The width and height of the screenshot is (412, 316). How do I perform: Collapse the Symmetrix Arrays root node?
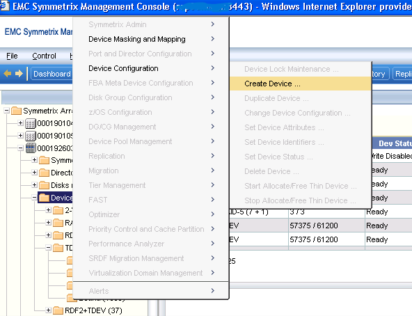pos(6,111)
